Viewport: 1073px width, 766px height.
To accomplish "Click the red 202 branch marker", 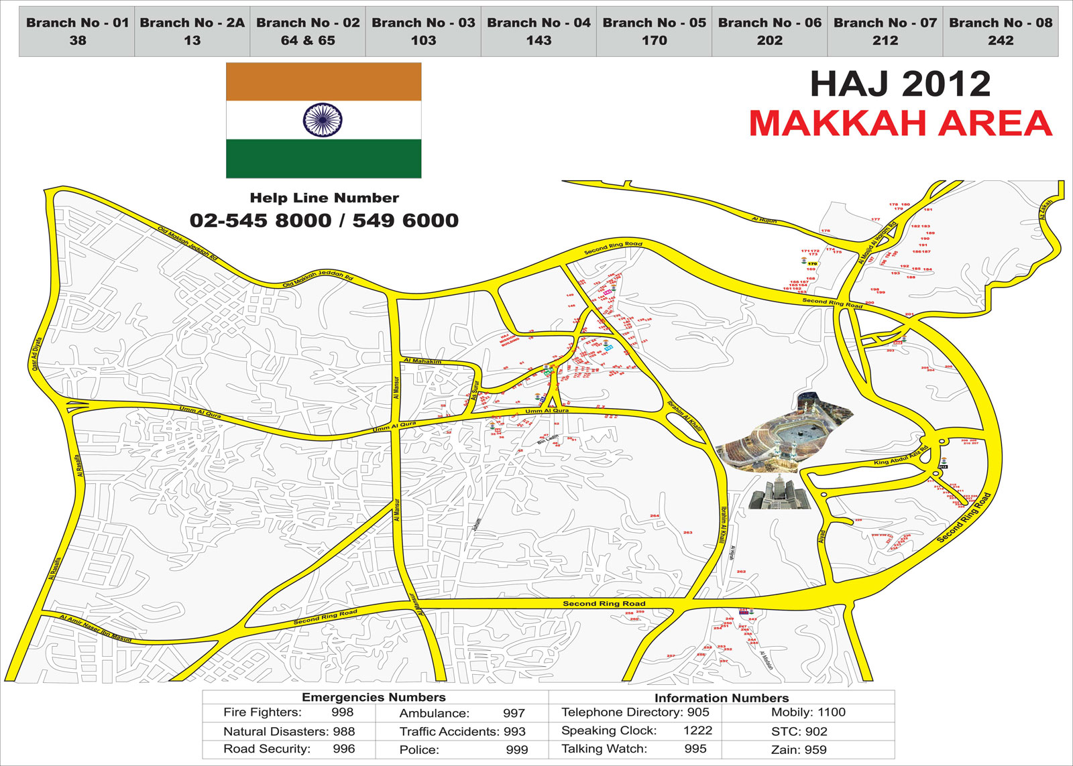I will [898, 342].
